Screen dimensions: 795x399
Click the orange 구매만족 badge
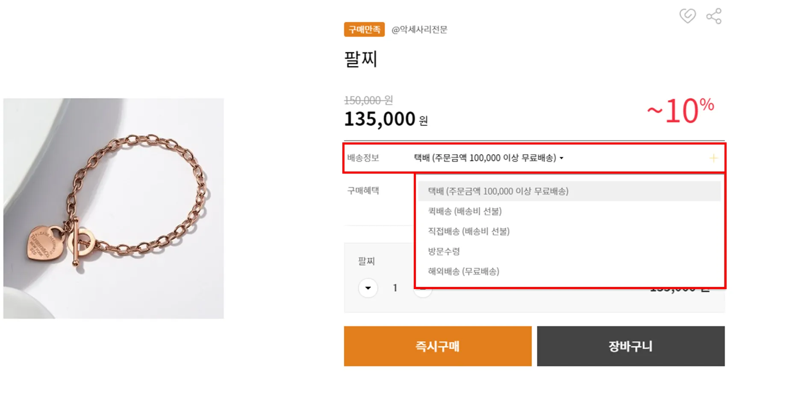pos(364,30)
